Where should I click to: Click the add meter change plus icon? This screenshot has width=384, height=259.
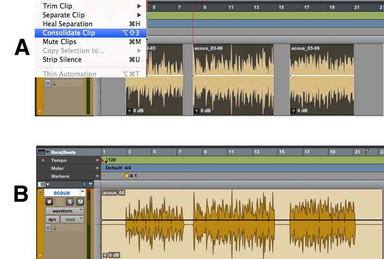point(97,168)
